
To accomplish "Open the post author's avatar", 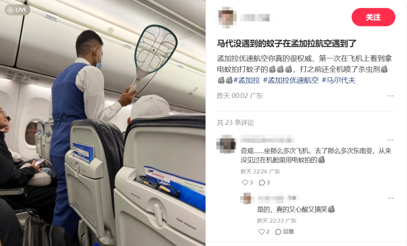I will 226,17.
